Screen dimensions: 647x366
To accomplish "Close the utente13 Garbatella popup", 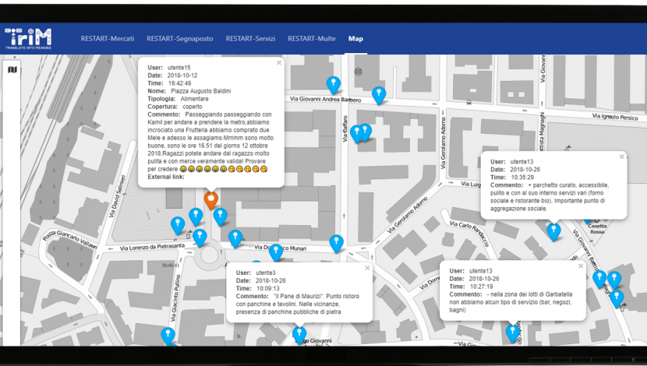I will tap(580, 266).
